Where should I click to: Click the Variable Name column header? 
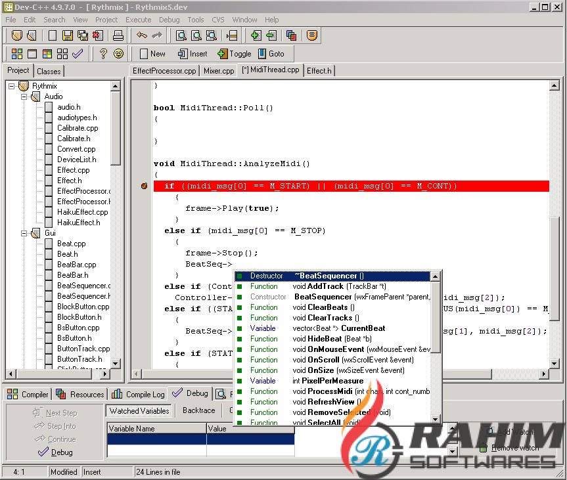click(156, 429)
